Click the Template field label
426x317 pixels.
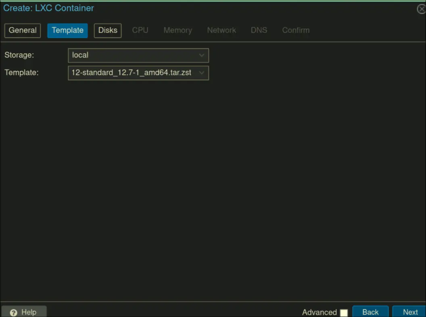click(x=21, y=73)
